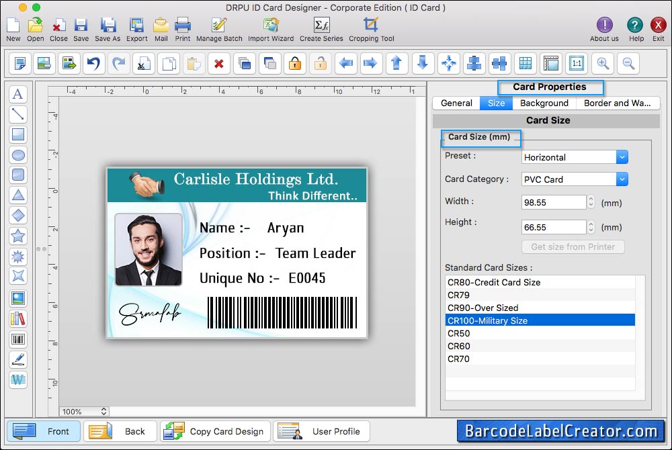Click the move up arrow icon
Viewport: 672px width, 450px height.
[x=396, y=64]
